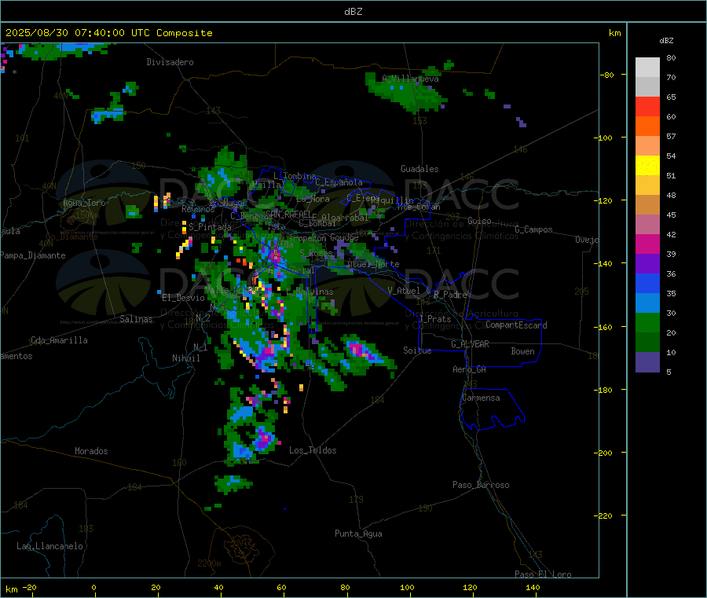Screen dimensions: 707x598
Task: Click the '0' tick on the bottom km axis
Action: tap(93, 587)
